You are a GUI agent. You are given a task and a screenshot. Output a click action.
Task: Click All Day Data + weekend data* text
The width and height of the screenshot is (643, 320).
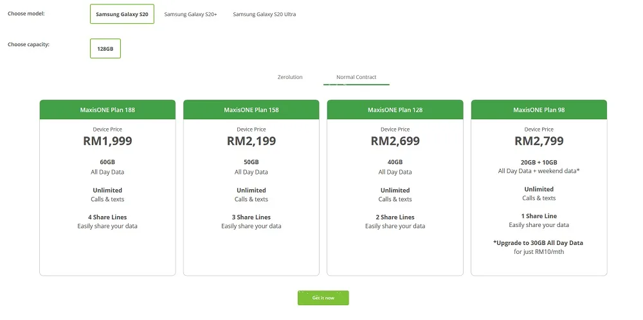pyautogui.click(x=539, y=171)
